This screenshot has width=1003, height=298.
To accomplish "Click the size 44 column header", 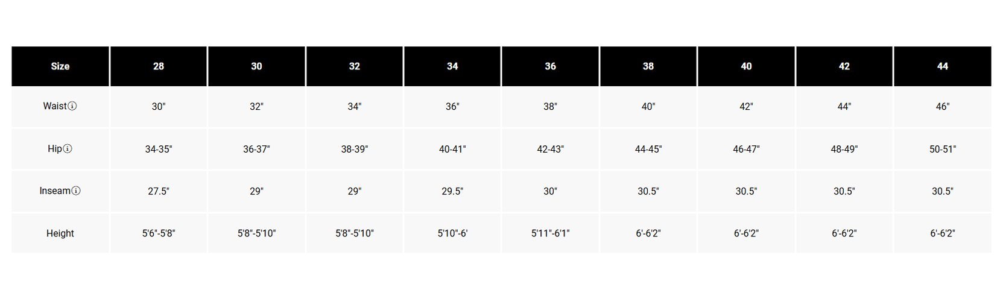I will 943,66.
